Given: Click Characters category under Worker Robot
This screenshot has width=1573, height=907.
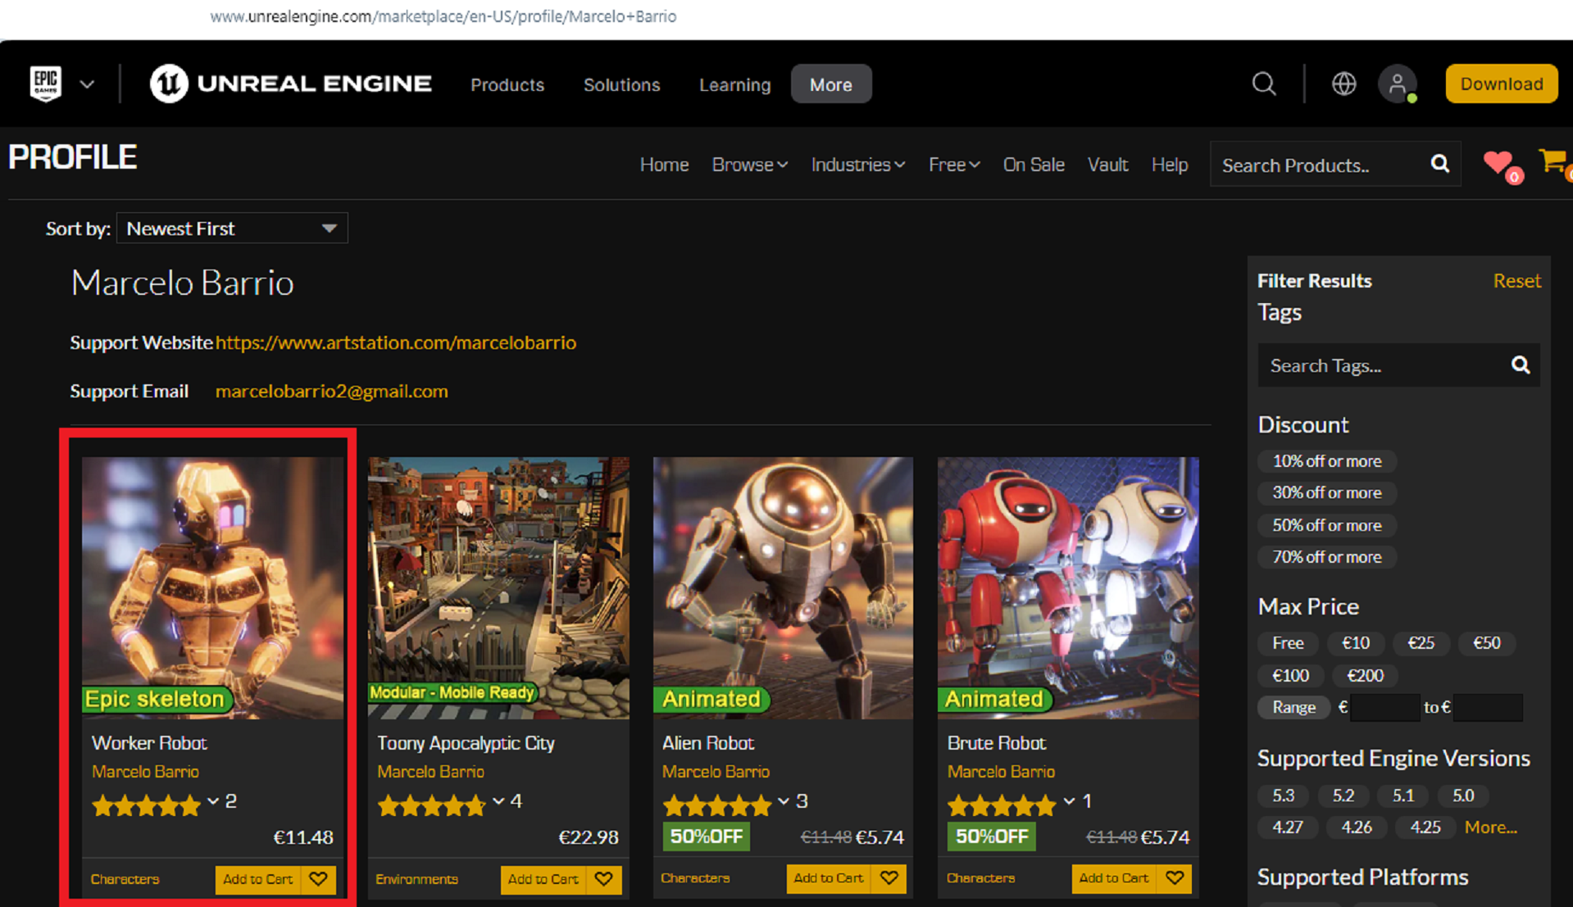Looking at the screenshot, I should [125, 879].
